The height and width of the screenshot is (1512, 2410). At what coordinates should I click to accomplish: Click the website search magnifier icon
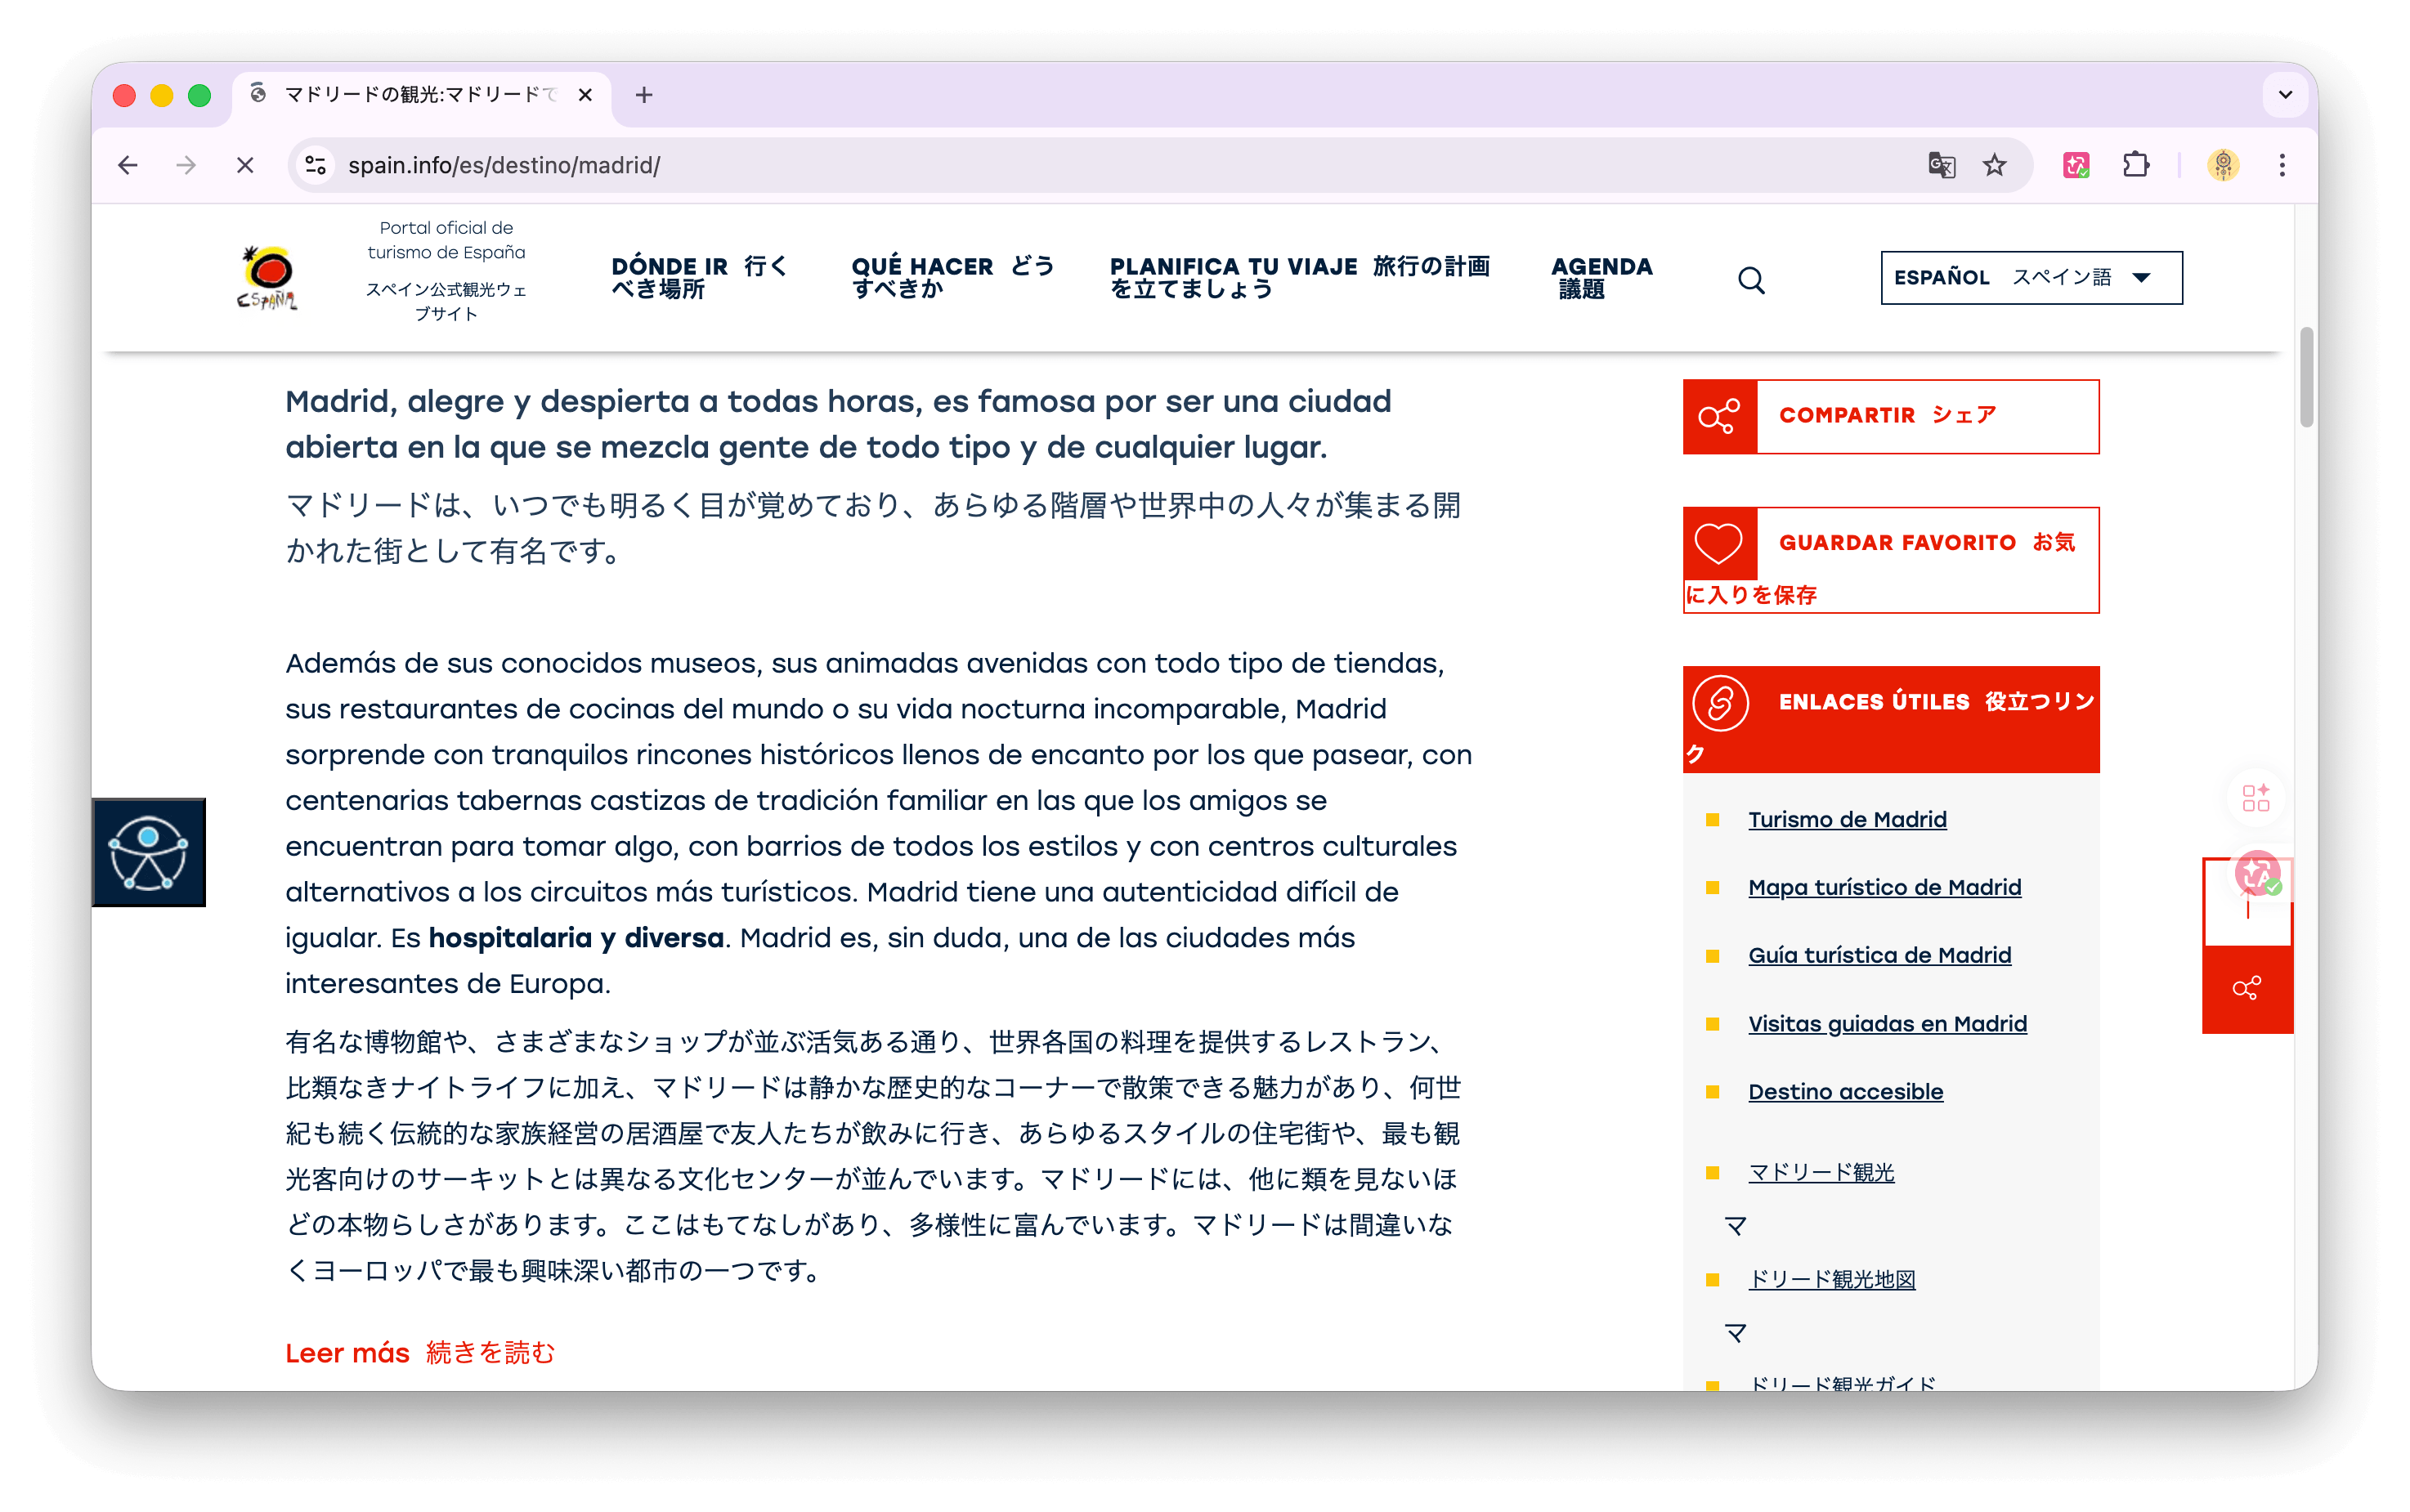point(1751,280)
